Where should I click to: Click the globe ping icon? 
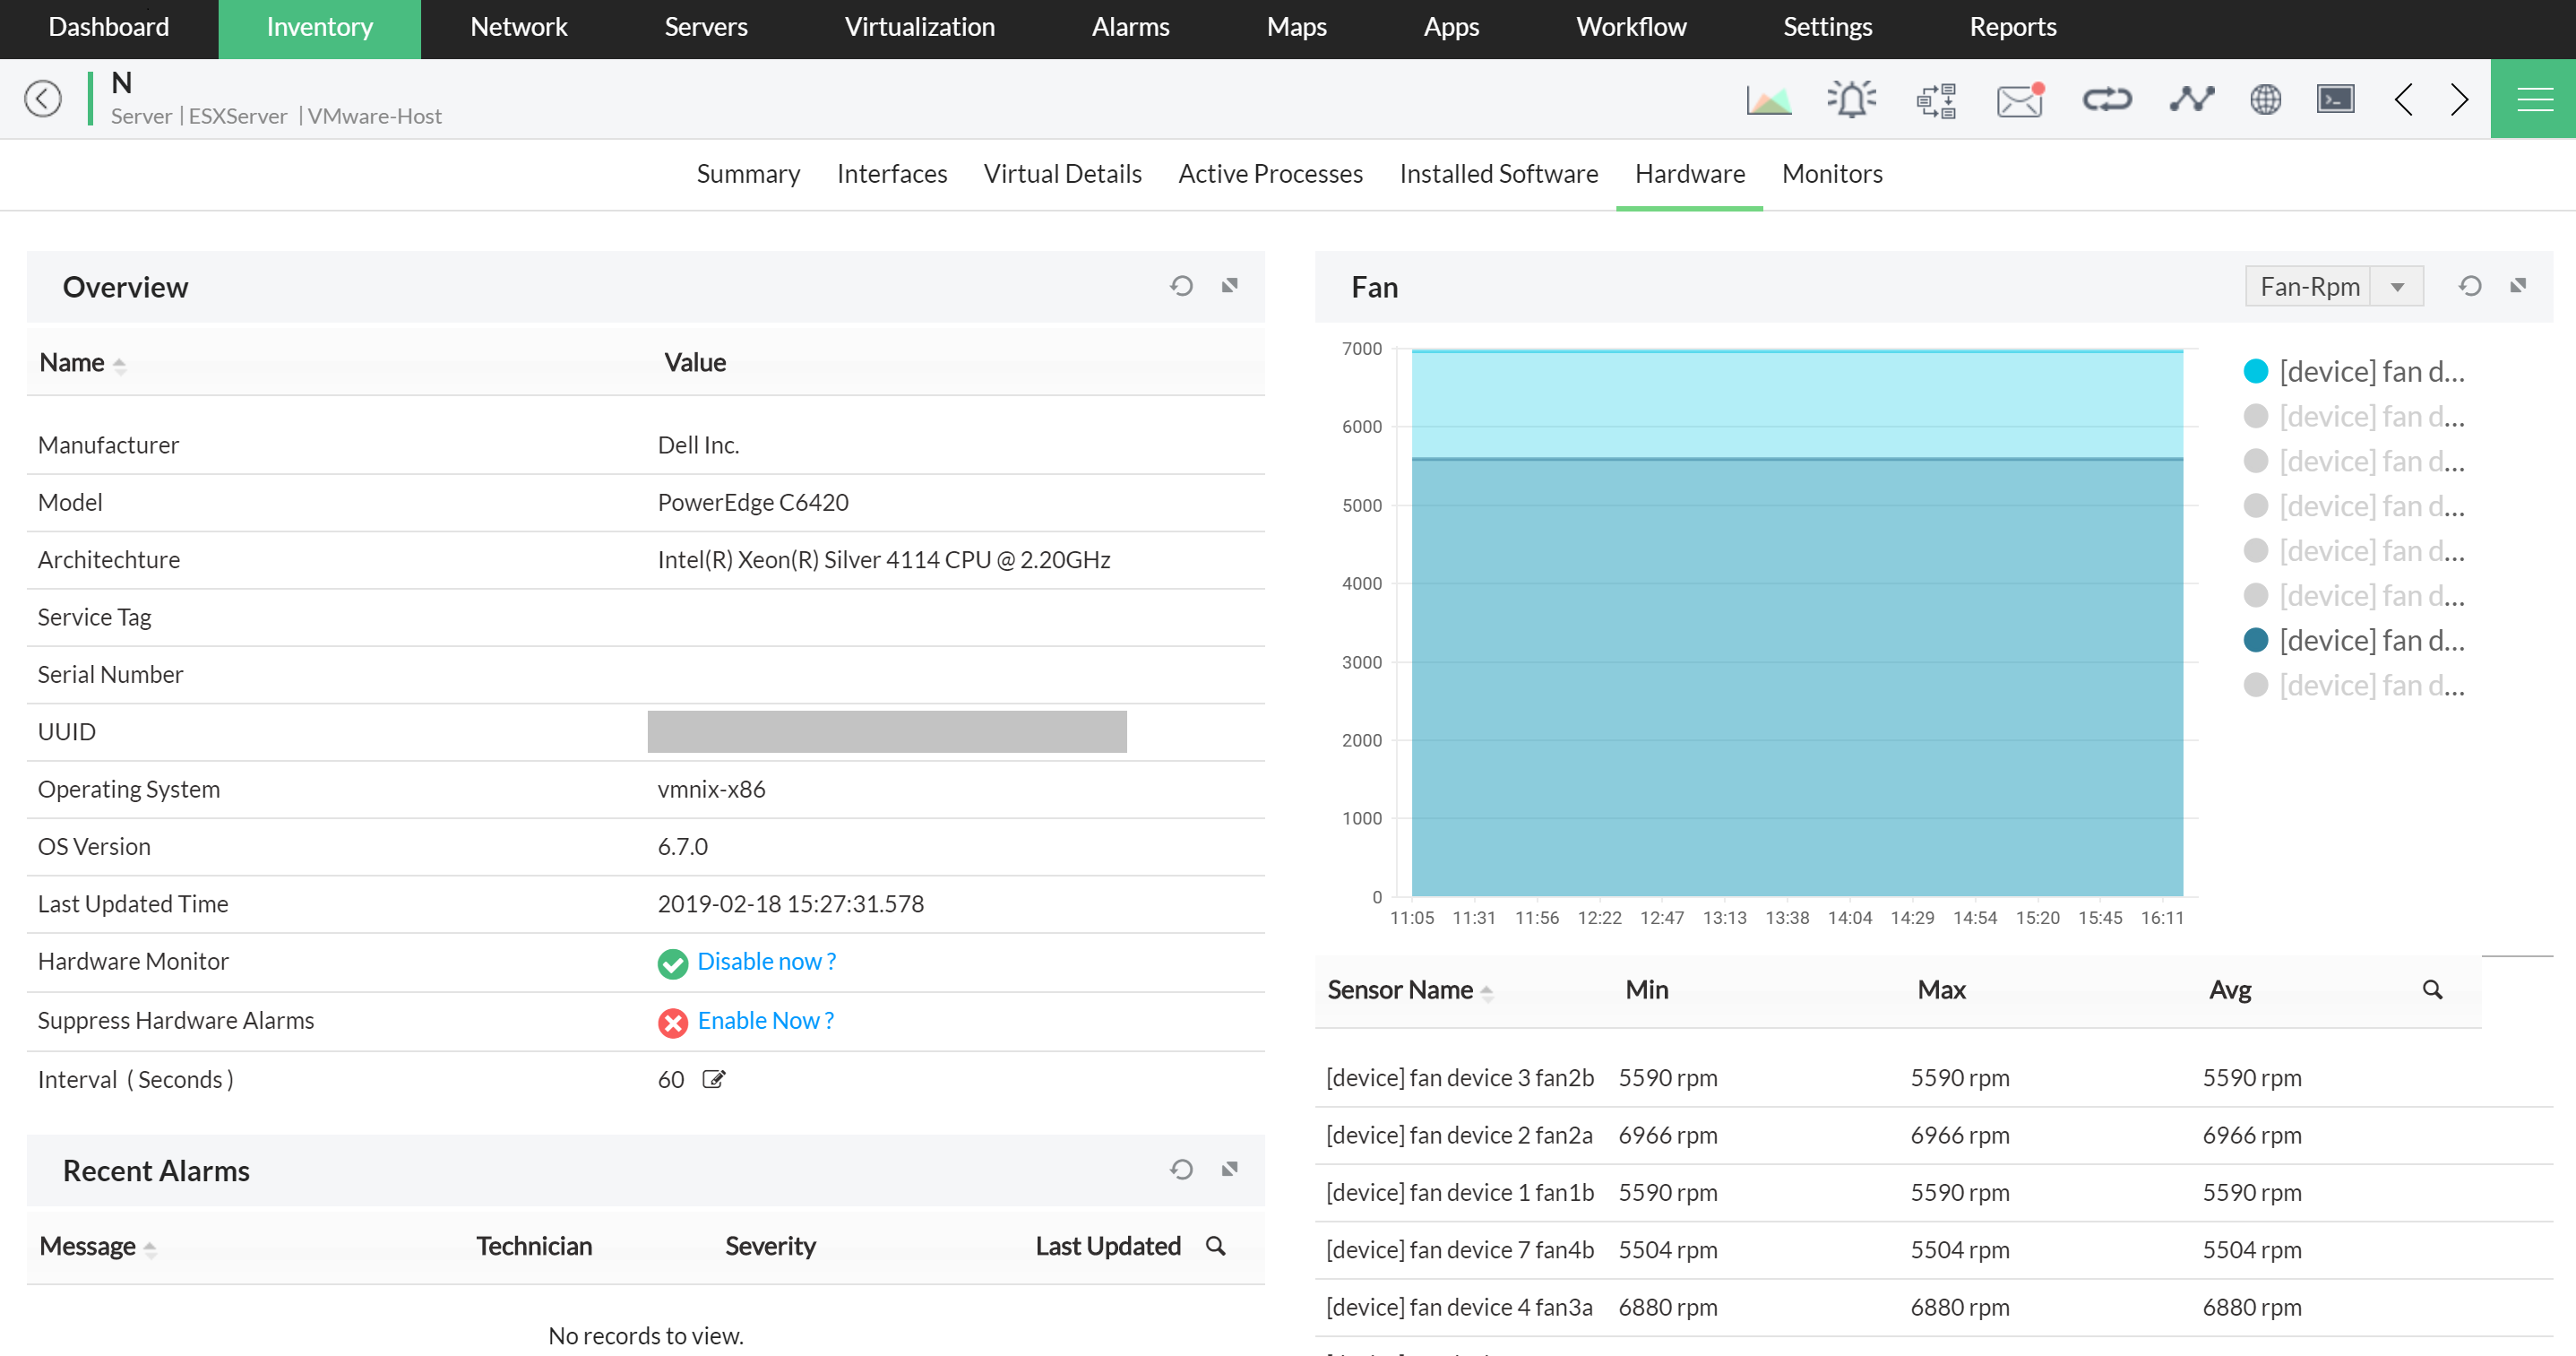(2266, 99)
